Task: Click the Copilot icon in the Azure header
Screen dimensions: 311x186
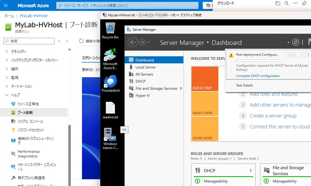Action: pyautogui.click(x=208, y=6)
